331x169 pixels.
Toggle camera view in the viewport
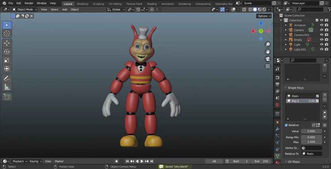[268, 59]
